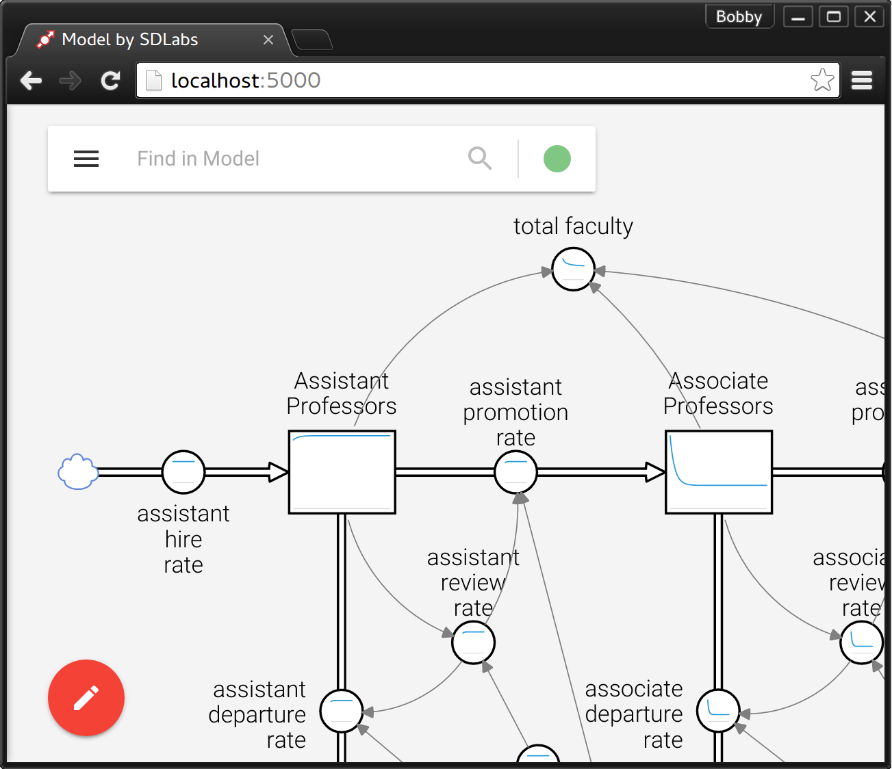Image resolution: width=892 pixels, height=769 pixels.
Task: Minimize the browser window
Action: (x=798, y=16)
